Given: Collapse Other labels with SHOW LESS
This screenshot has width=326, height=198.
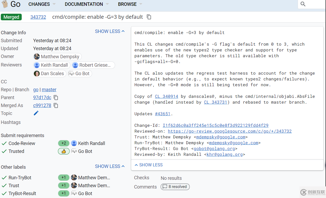Looking at the screenshot, I should click(x=110, y=166).
